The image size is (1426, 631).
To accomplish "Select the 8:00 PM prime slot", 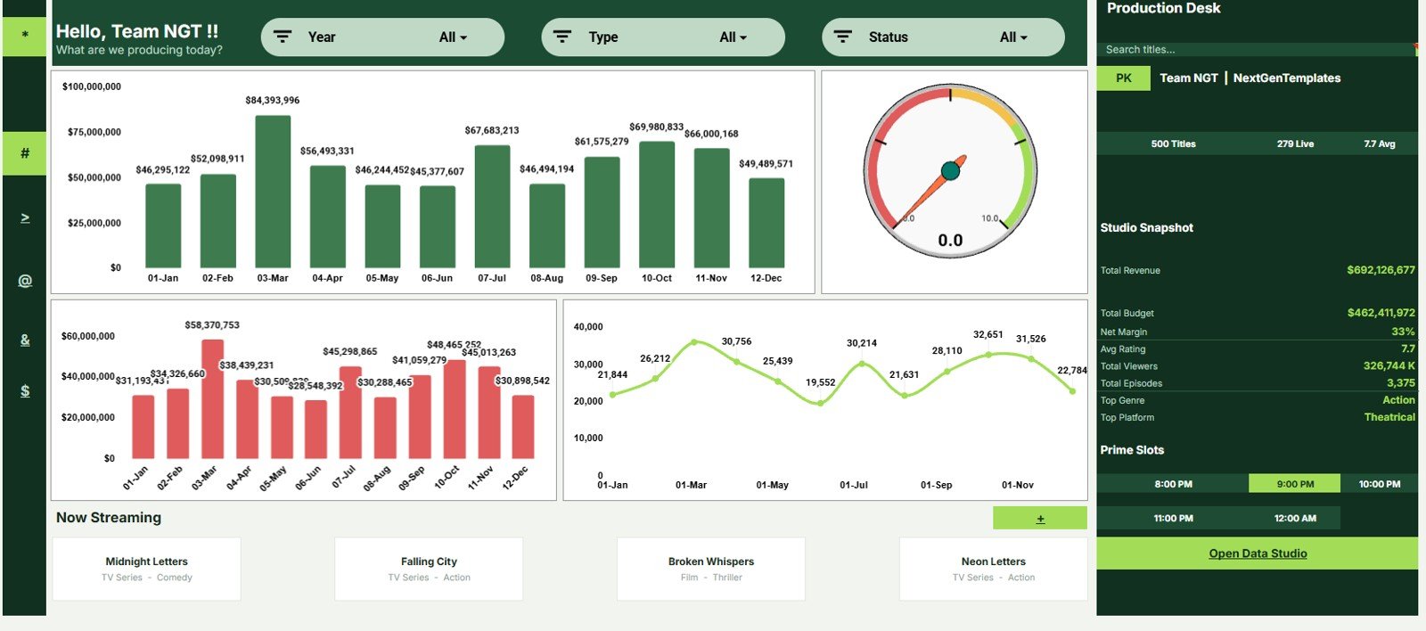I will click(1173, 484).
